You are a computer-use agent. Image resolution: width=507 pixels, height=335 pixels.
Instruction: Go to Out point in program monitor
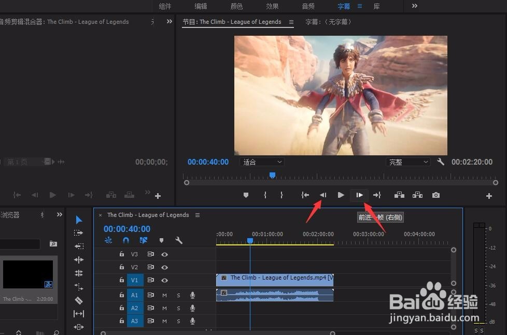[x=377, y=195]
